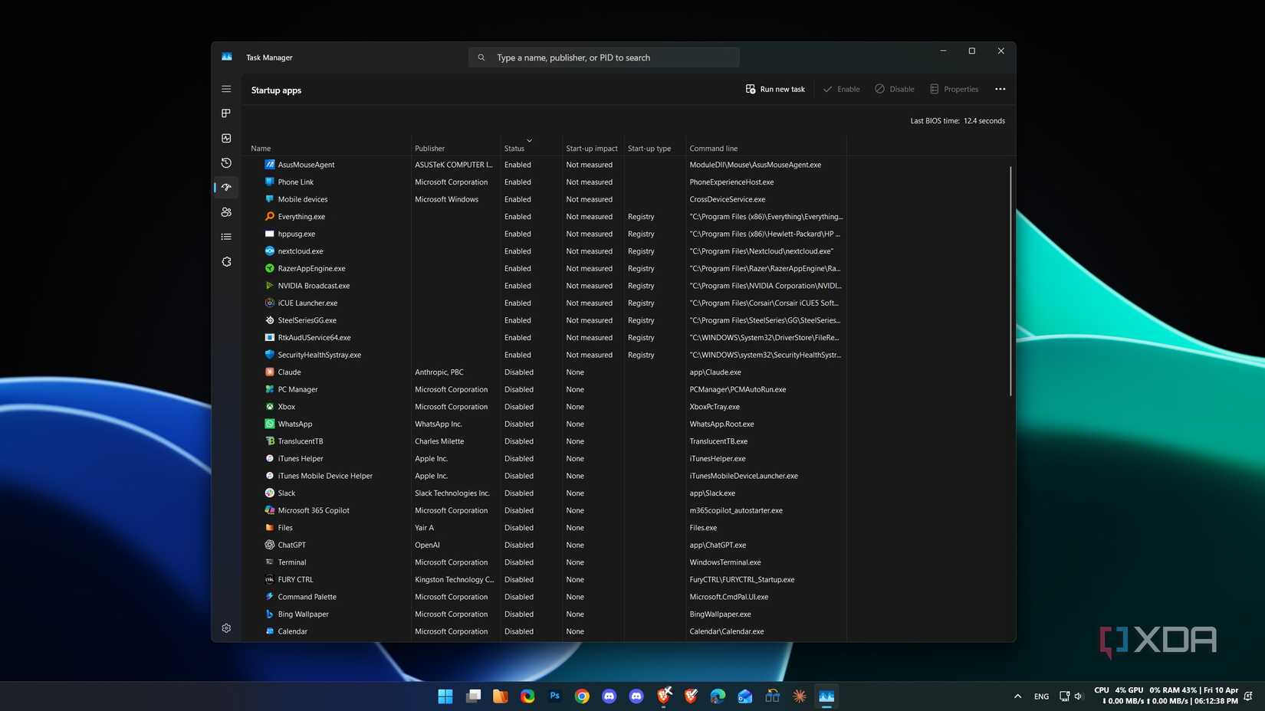Open the Services page
The image size is (1265, 711).
(x=226, y=261)
